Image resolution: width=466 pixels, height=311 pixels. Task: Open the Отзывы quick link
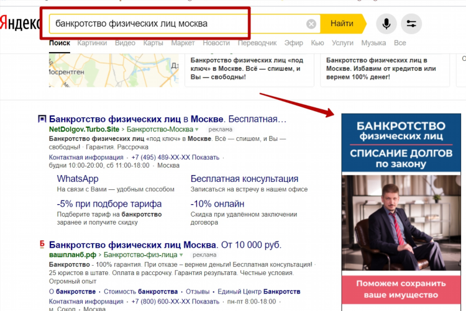click(198, 292)
